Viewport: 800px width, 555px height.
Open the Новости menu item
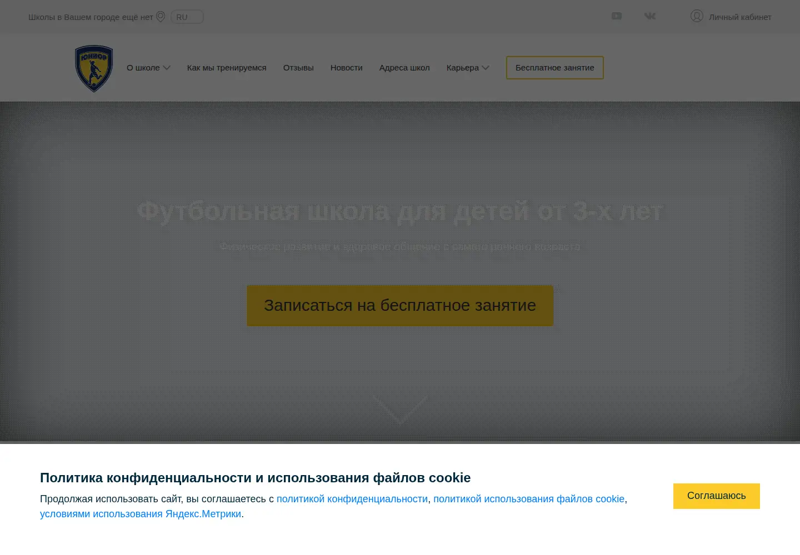[x=347, y=68]
